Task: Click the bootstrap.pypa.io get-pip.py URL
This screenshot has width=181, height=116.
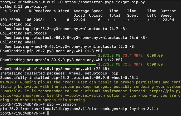Action: [105, 2]
